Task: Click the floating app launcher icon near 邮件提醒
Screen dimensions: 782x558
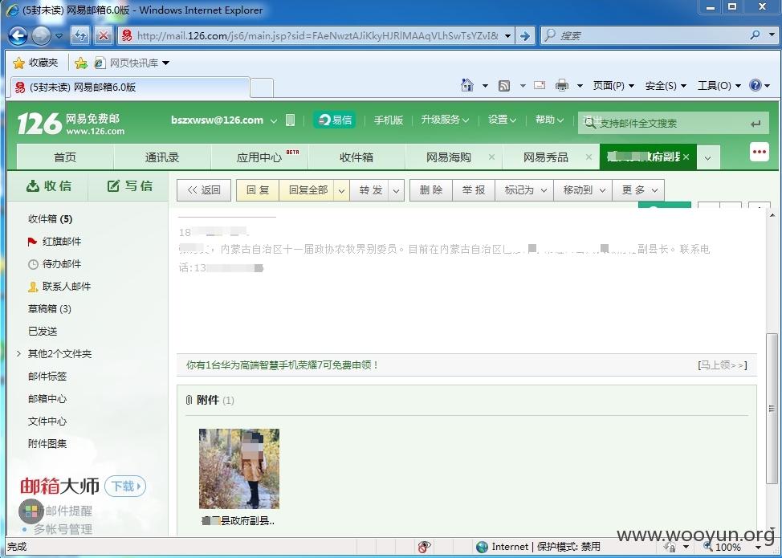Action: [x=31, y=511]
